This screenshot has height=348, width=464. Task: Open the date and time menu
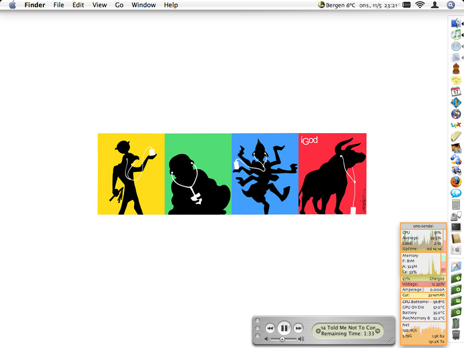coord(379,5)
